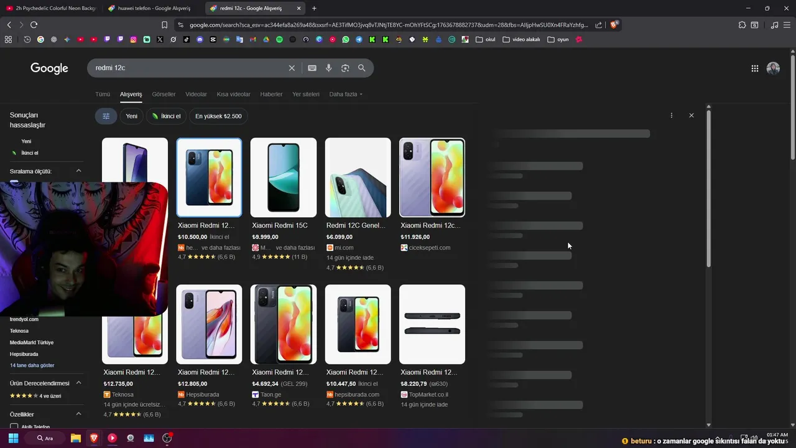796x448 pixels.
Task: Filter by seller 'Teknosa' in sidebar
Action: coord(19,331)
